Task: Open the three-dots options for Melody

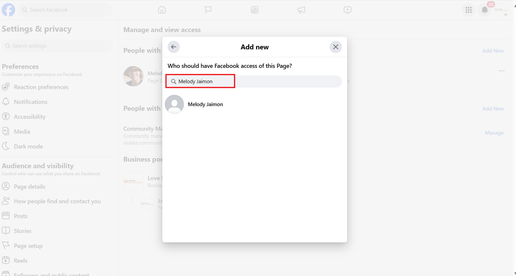Action: [x=501, y=71]
